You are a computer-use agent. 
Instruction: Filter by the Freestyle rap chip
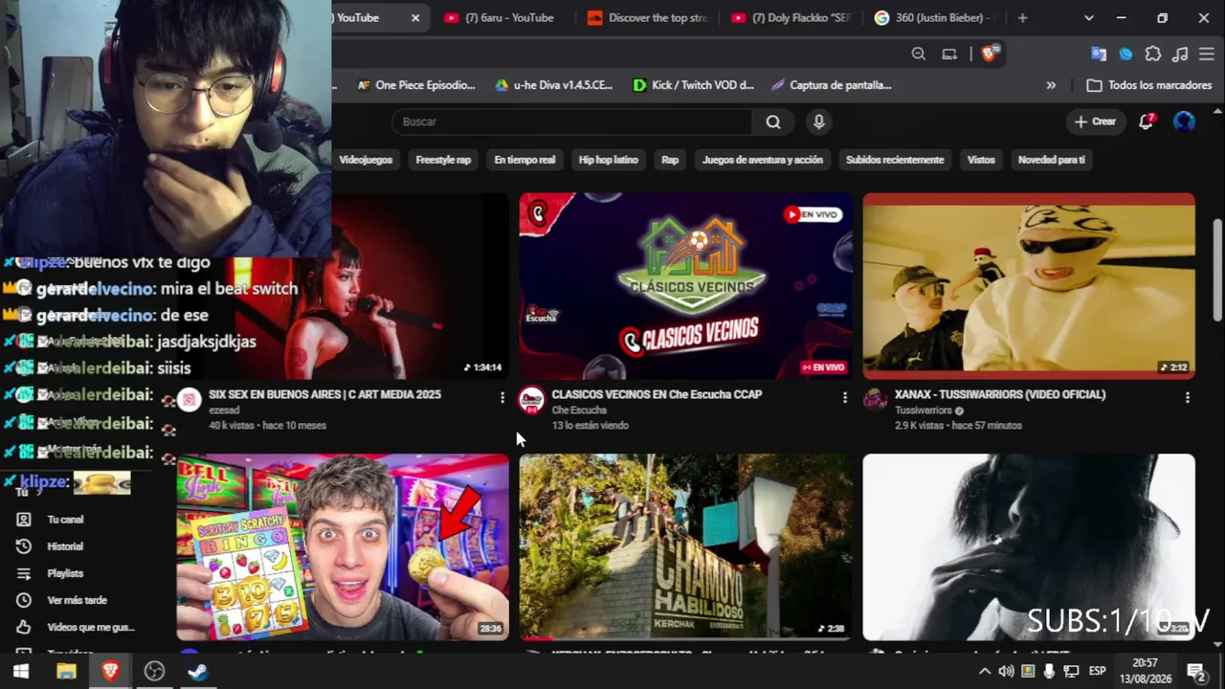tap(443, 160)
